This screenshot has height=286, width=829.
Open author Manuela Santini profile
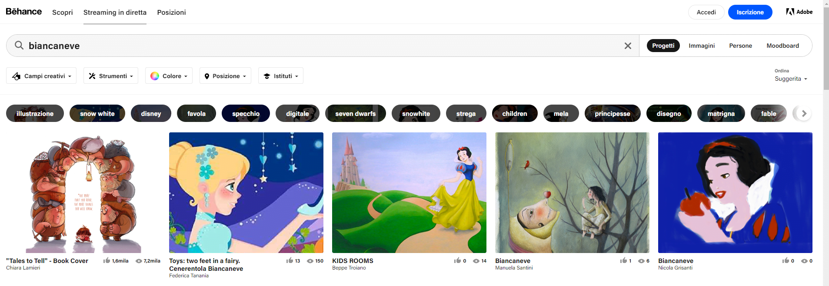click(x=514, y=268)
